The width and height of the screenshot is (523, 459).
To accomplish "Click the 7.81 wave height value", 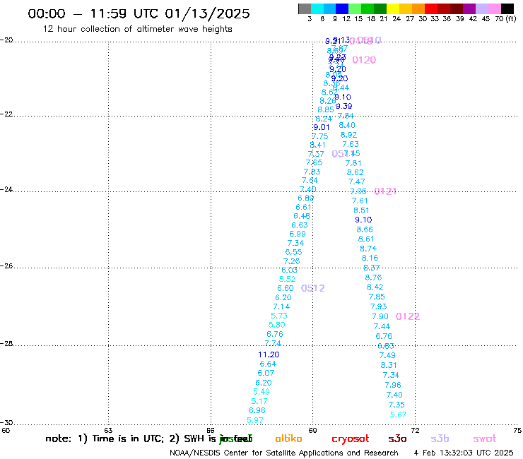I will point(353,163).
